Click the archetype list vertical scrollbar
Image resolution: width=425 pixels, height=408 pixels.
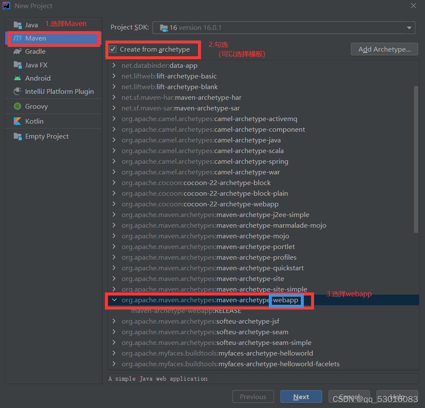click(416, 159)
